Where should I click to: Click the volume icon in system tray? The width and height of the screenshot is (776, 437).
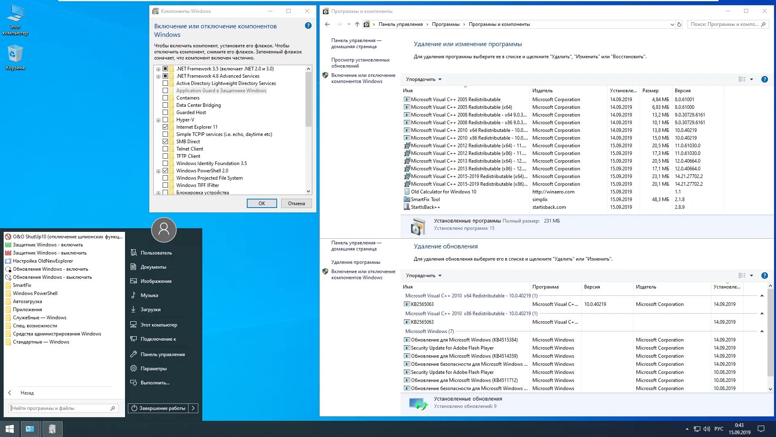pos(707,429)
